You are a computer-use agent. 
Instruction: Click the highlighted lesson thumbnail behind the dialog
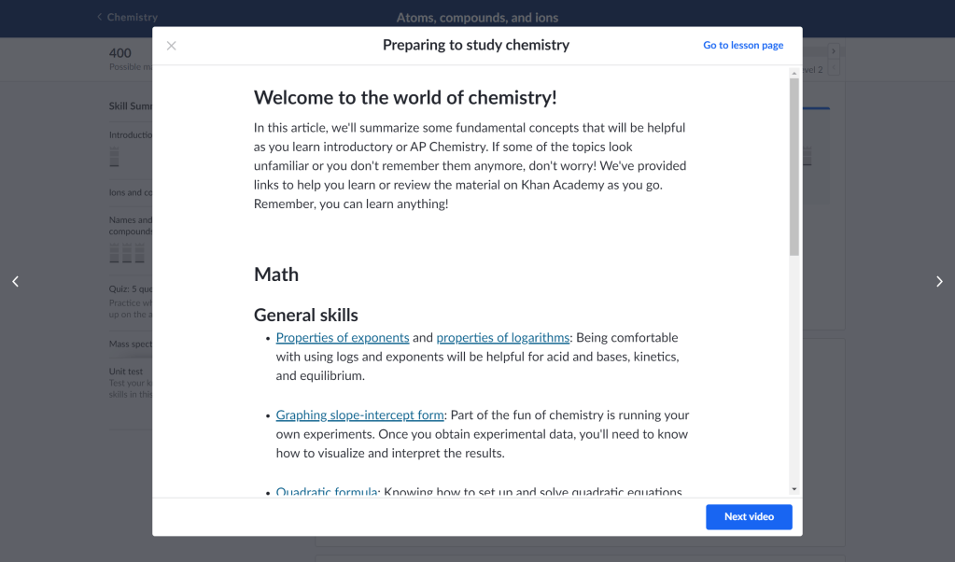(816, 154)
